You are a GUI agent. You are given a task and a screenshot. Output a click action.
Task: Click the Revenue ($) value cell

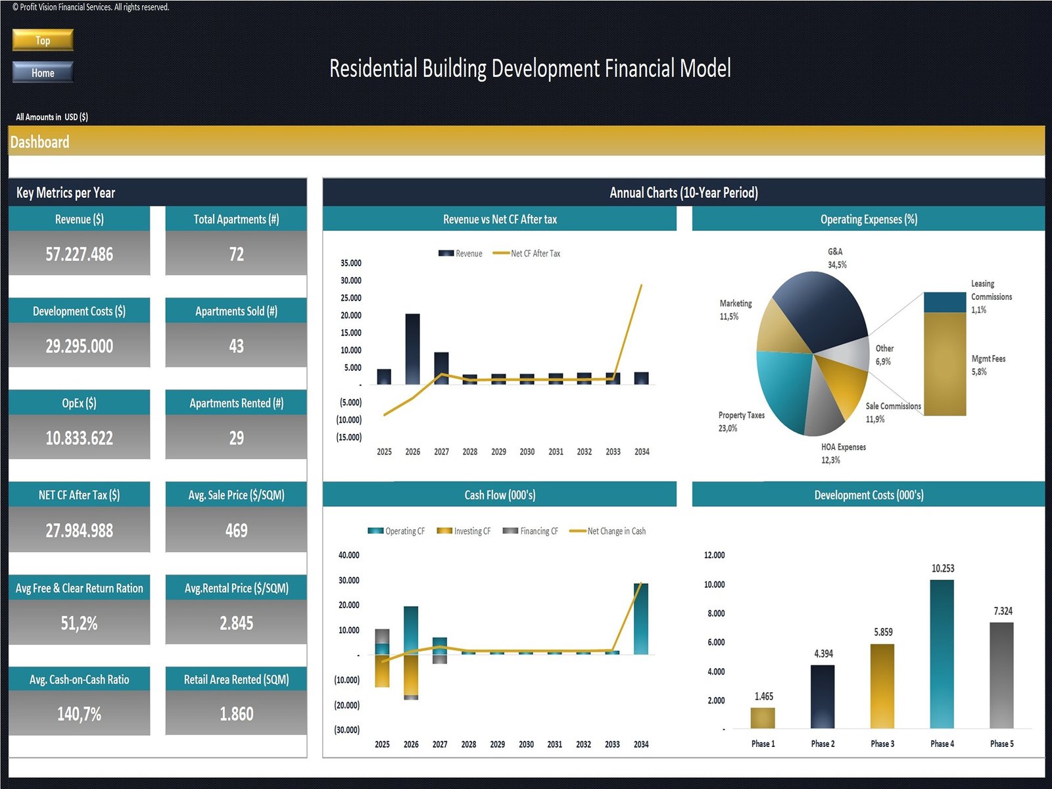79,254
